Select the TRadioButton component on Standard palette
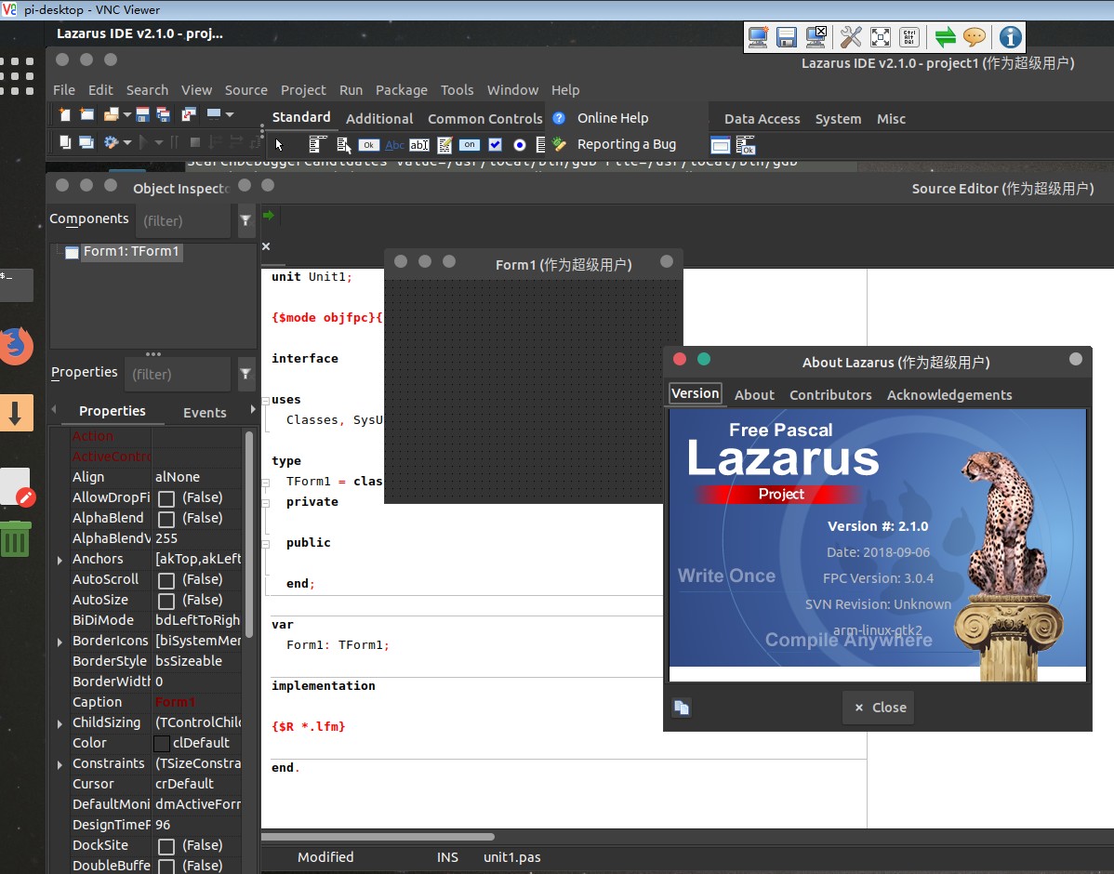Image resolution: width=1114 pixels, height=874 pixels. tap(520, 145)
